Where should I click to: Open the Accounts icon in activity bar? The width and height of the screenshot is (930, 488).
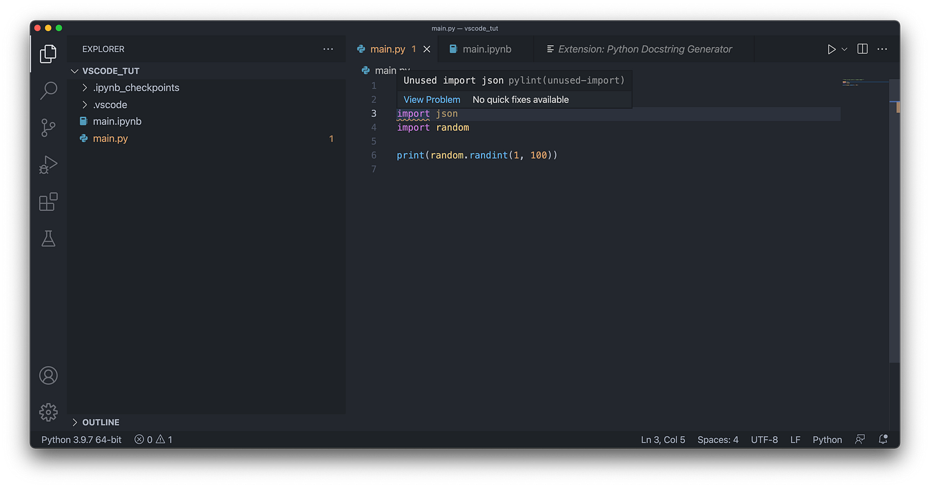click(48, 375)
